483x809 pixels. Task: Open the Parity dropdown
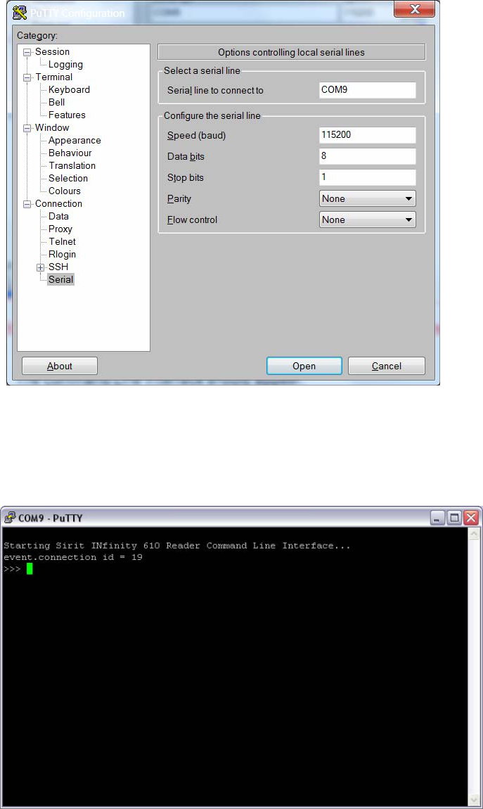click(368, 198)
